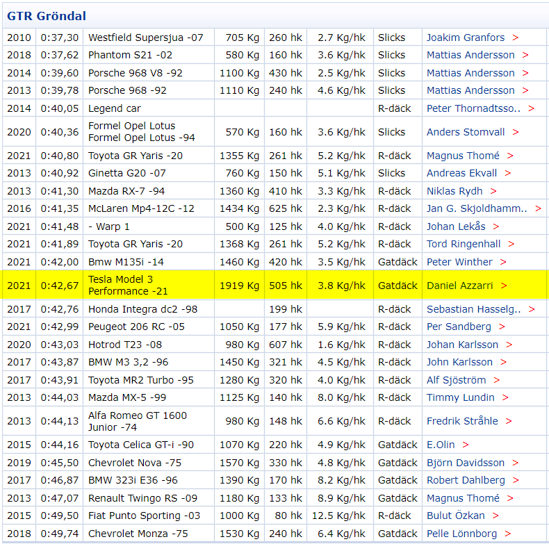Open Daniel Azzarri driver link
Image resolution: width=549 pixels, height=544 pixels.
click(460, 286)
